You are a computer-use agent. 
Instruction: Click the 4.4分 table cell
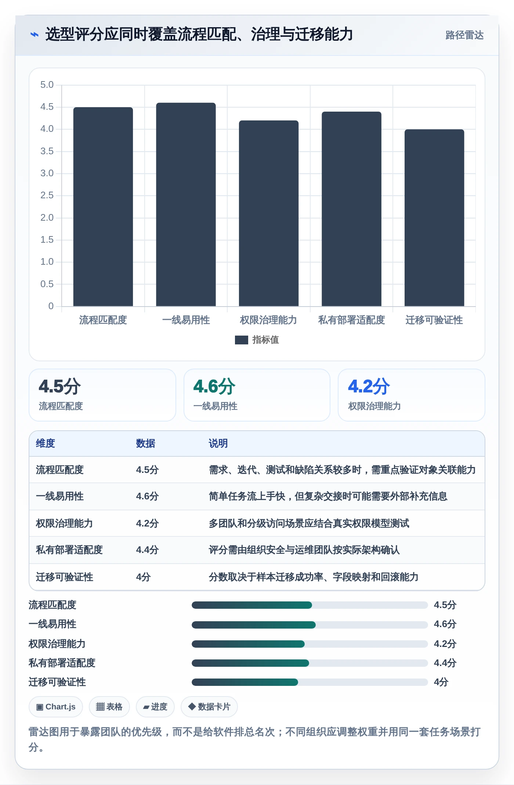[x=147, y=550]
